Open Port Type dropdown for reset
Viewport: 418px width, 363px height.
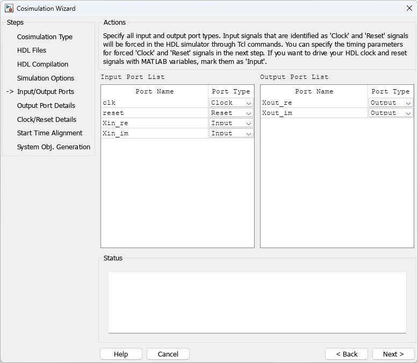(x=231, y=113)
